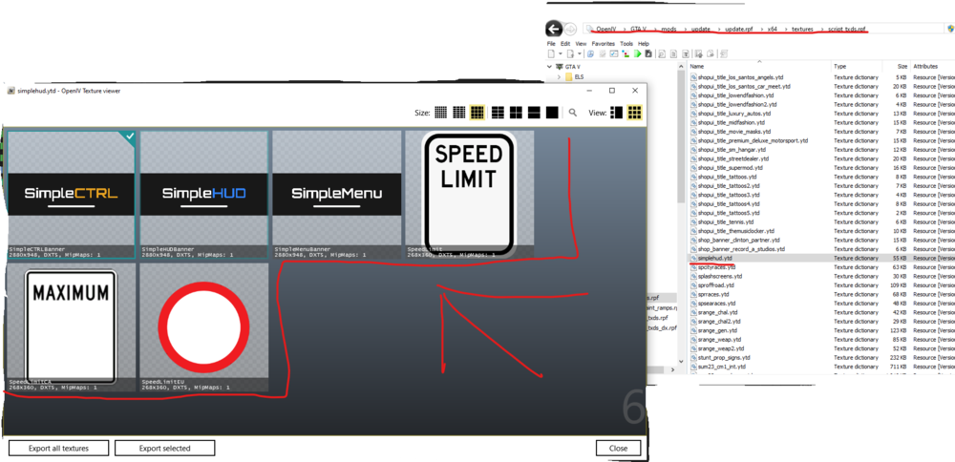Select sum23_cm1_int.ytd file

click(717, 367)
